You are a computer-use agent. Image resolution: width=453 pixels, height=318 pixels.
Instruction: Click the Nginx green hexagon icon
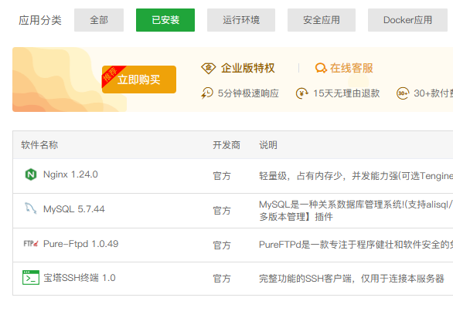tap(31, 174)
